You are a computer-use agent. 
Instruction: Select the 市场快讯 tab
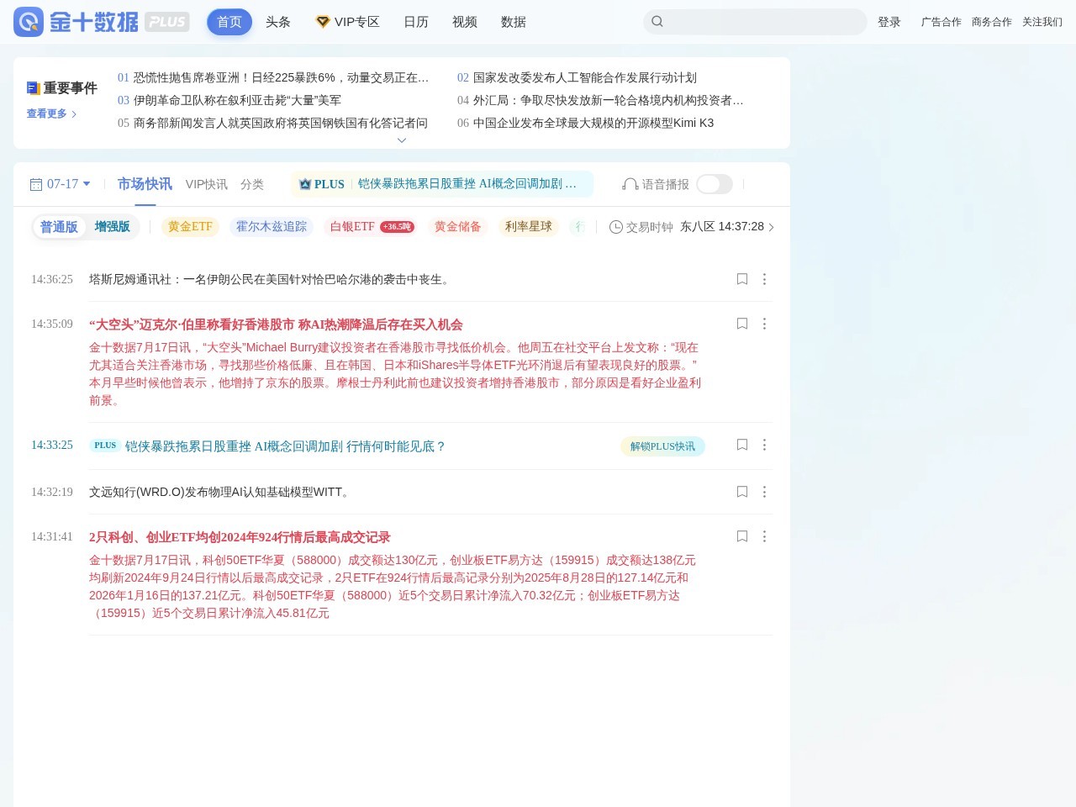tap(145, 184)
